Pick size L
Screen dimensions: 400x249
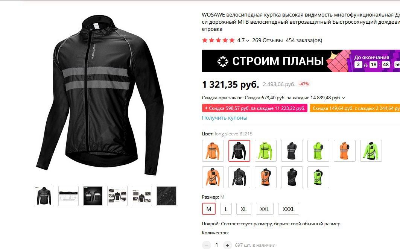[x=226, y=209]
